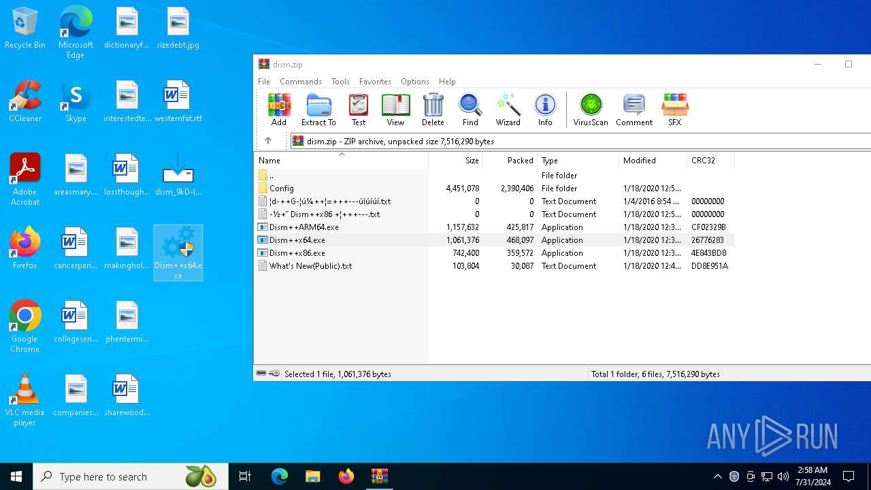Sort the list by Name column
The image size is (871, 490).
tap(342, 161)
